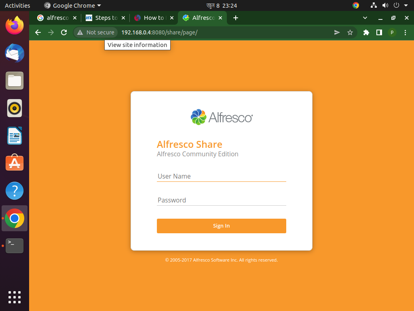414x311 pixels.
Task: Close the 'How to' tab
Action: point(172,18)
